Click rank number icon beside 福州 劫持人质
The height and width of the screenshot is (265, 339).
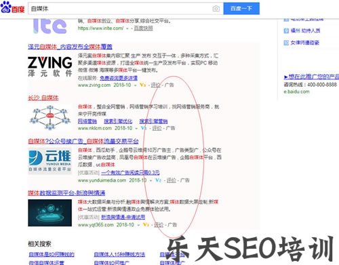click(286, 30)
